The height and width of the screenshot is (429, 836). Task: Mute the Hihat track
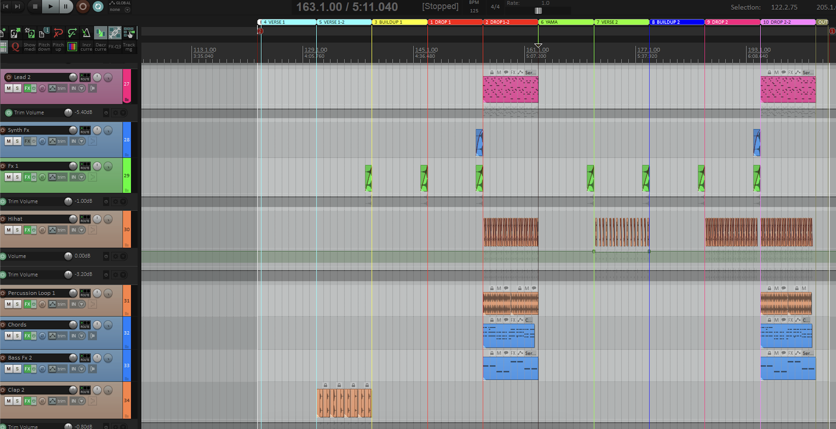point(9,230)
